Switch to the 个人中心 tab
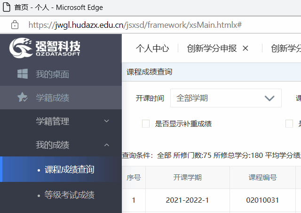The image size is (301, 213). [x=151, y=48]
